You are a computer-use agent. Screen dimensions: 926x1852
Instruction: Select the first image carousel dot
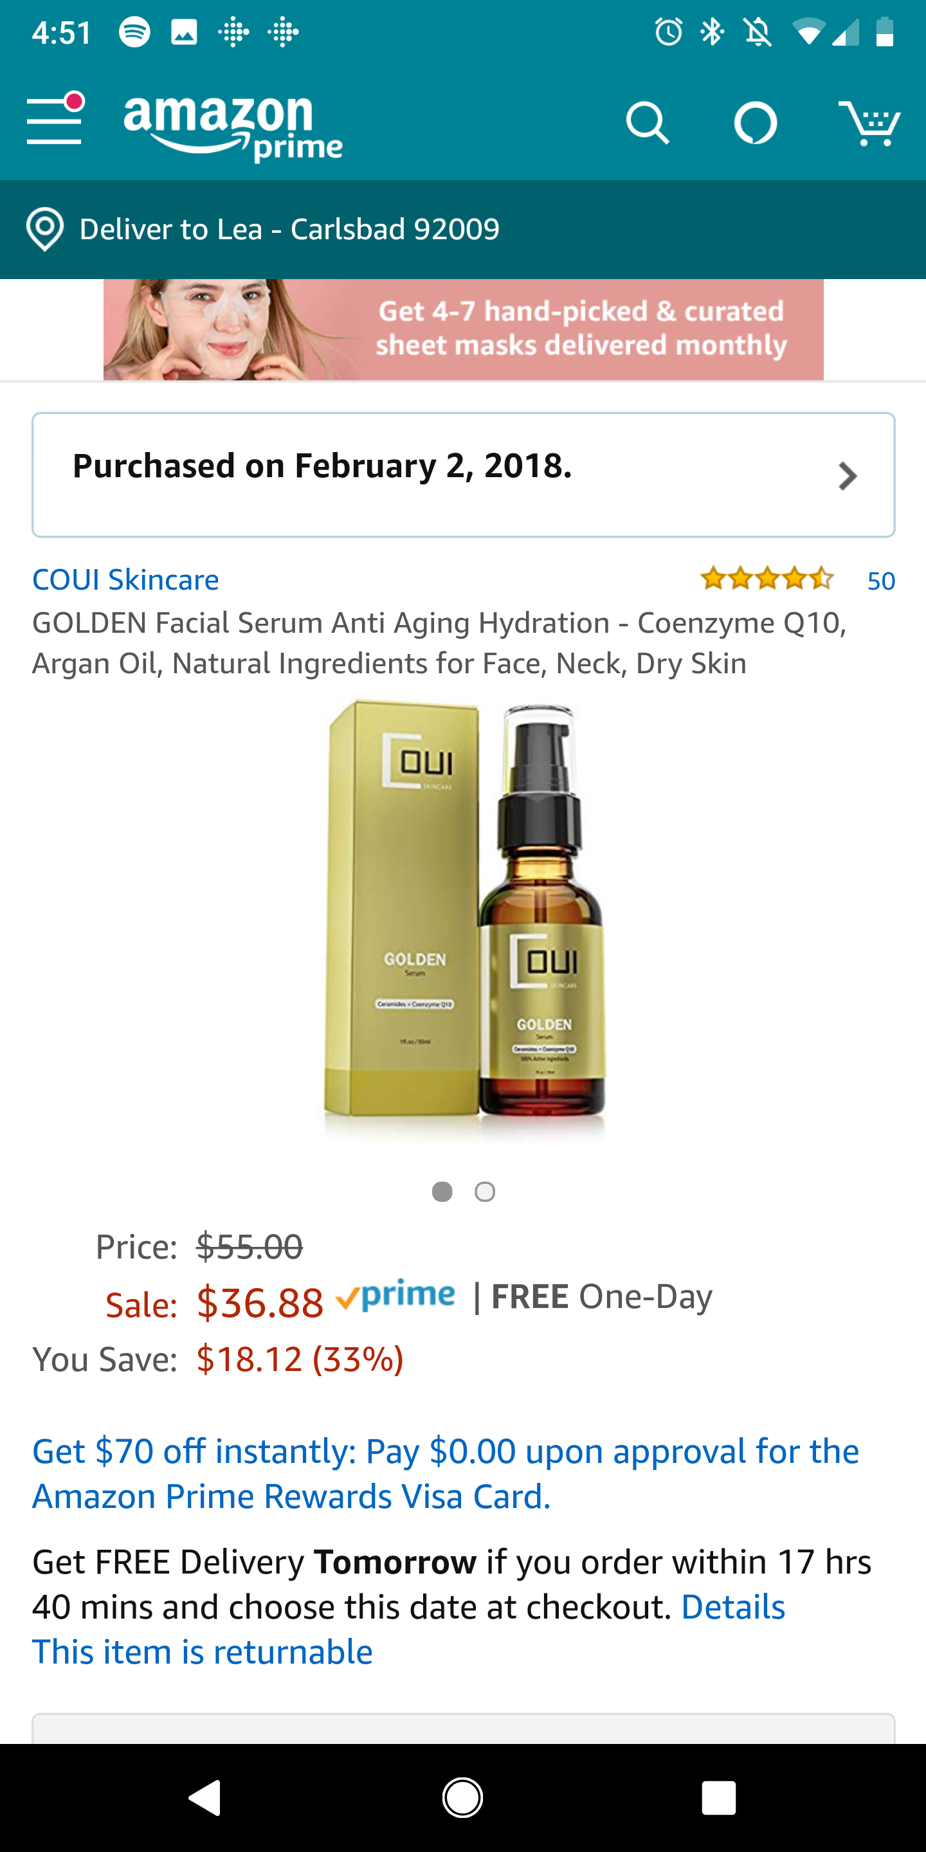tap(442, 1192)
